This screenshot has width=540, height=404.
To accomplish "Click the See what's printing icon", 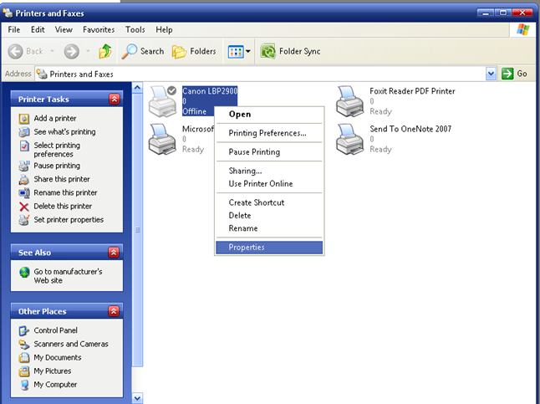I will tap(23, 132).
